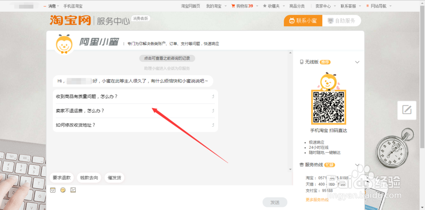425x210 pixels.
Task: Click the favorites star icon
Action: 264,6
